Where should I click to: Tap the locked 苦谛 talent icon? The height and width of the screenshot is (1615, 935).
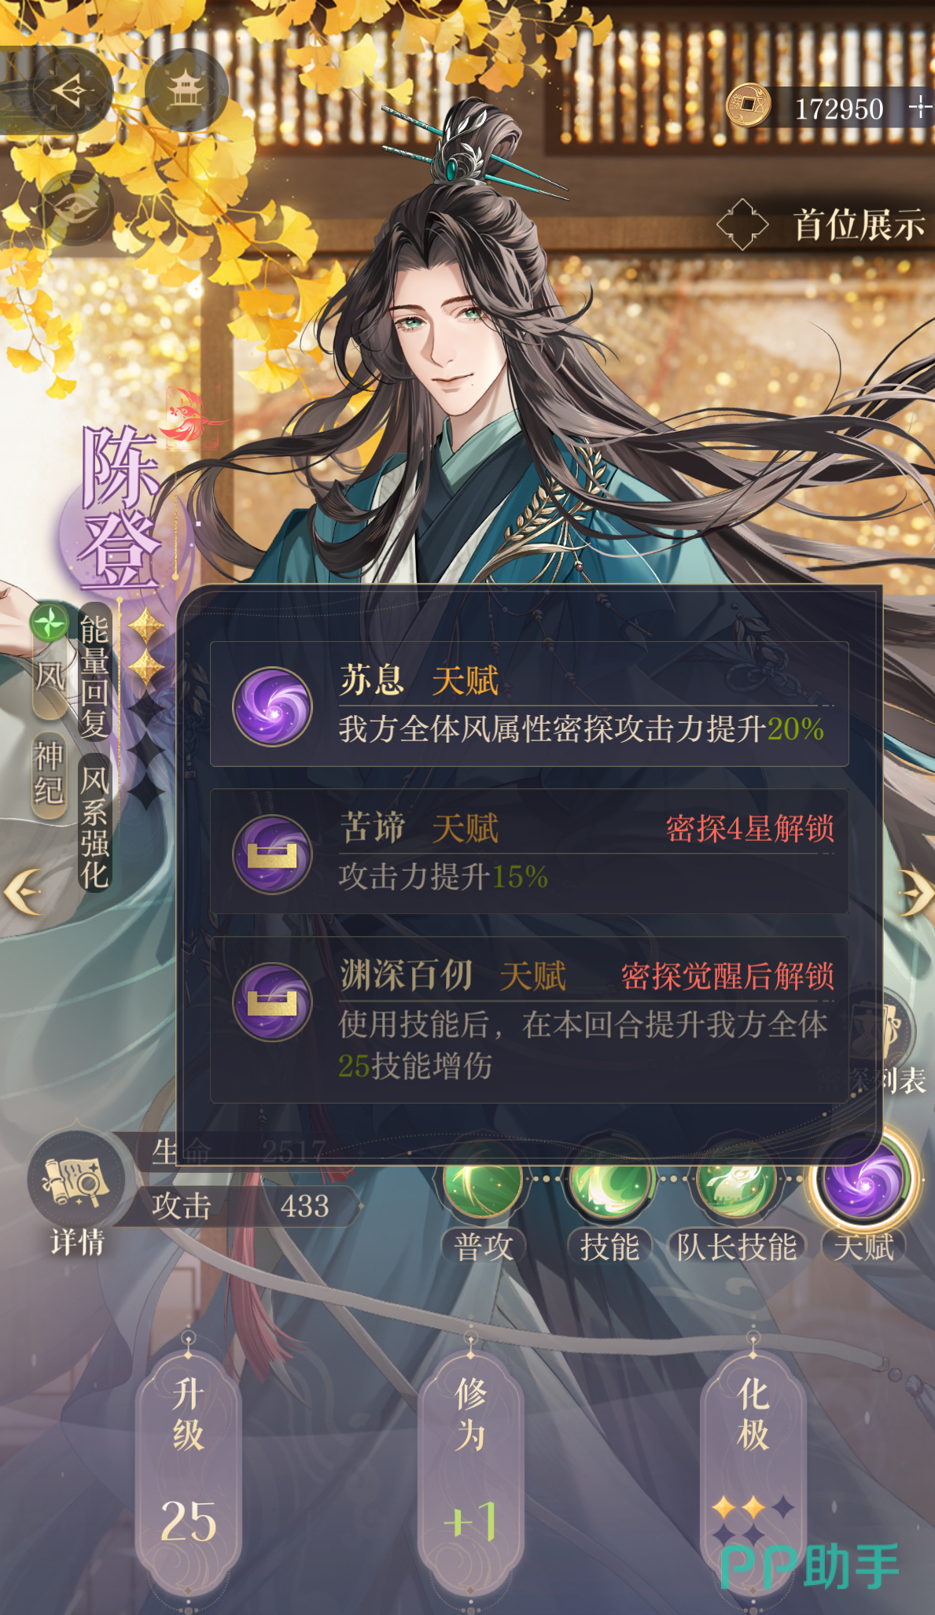pos(272,854)
